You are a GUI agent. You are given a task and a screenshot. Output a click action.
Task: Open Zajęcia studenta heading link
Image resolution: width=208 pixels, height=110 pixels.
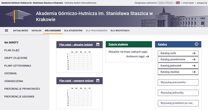118,44
